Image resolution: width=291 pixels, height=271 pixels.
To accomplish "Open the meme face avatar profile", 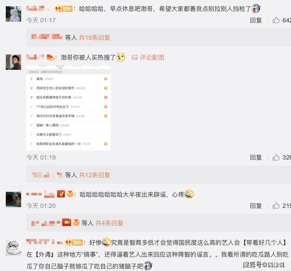I will click(13, 248).
